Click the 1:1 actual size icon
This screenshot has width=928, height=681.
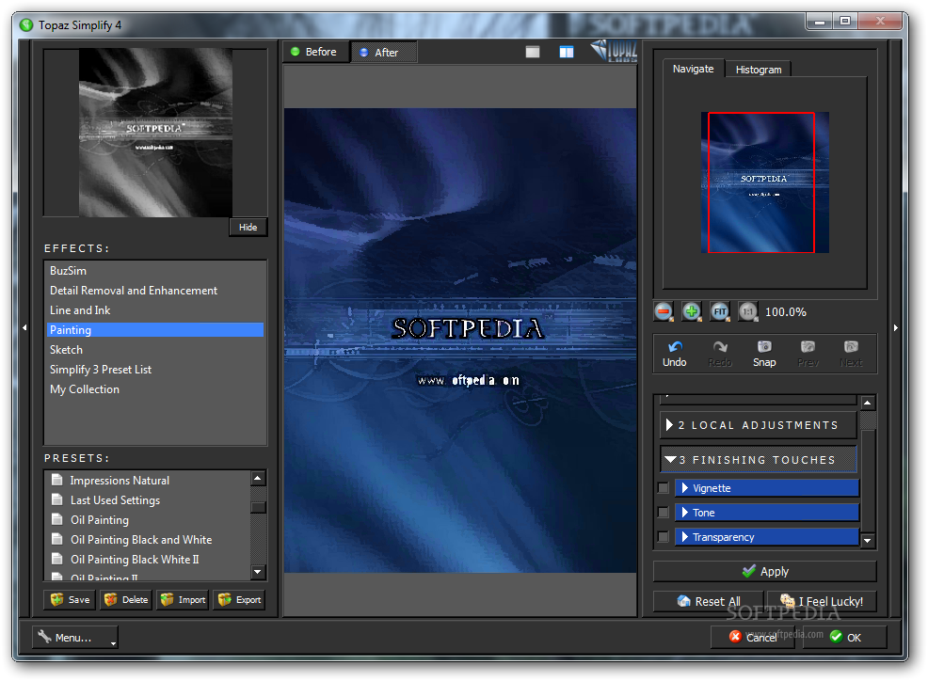(747, 311)
